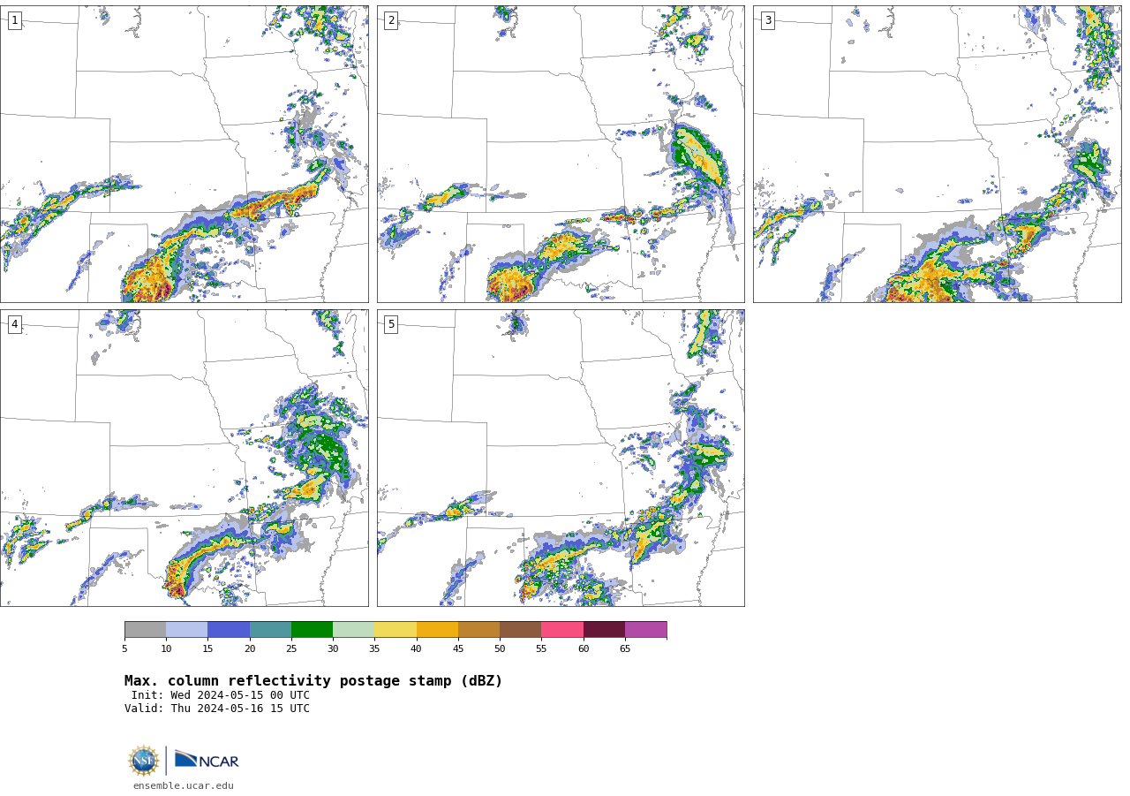Click the Init: Wed 2024-05-15 00 UTC line
This screenshot has height=796, width=1130.
point(221,695)
